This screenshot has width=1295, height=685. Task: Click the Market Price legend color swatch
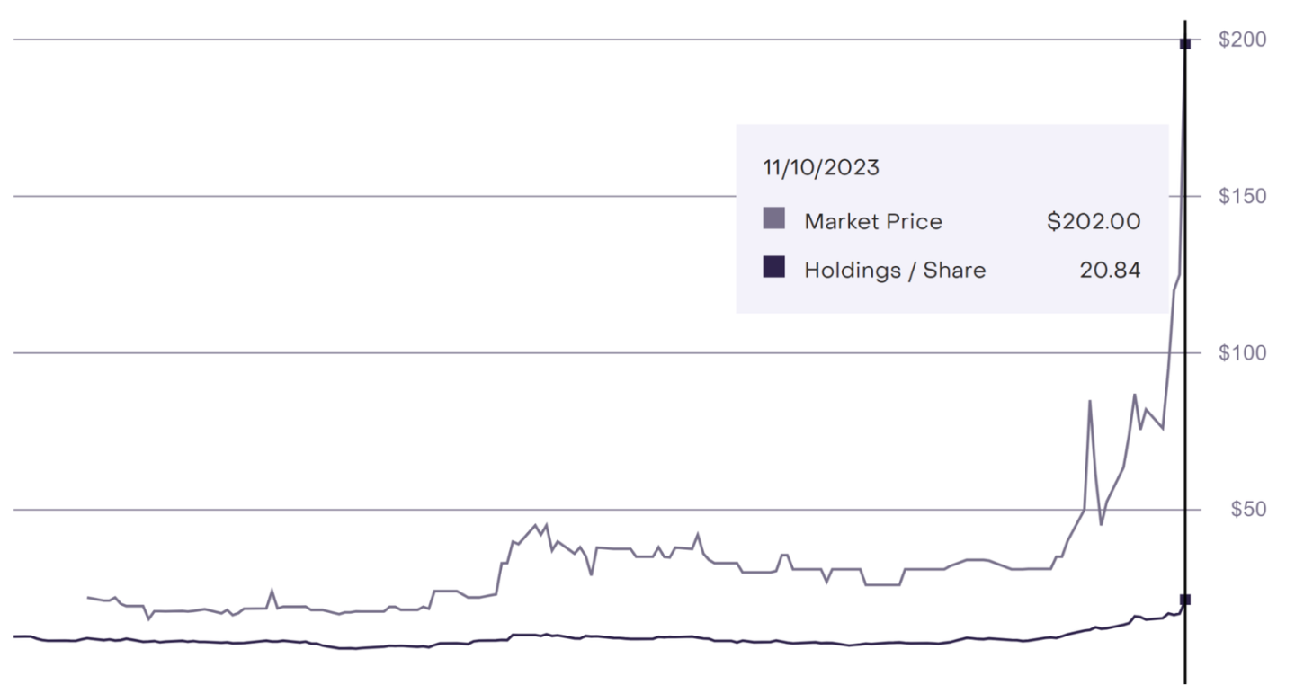(773, 218)
